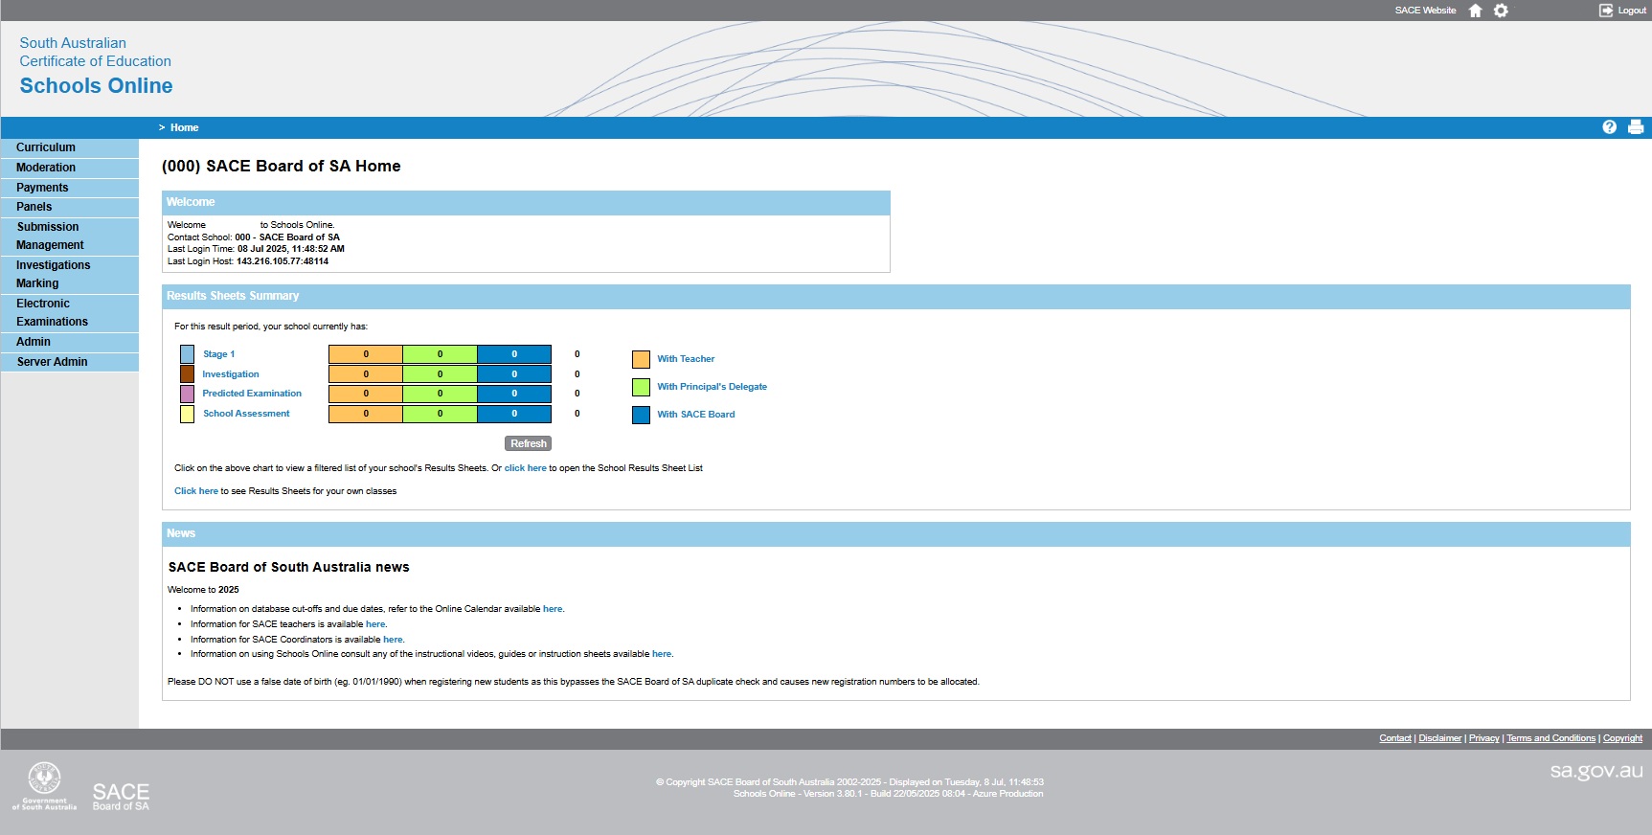The width and height of the screenshot is (1652, 835).
Task: Click the Copyright footer link
Action: (x=1623, y=738)
